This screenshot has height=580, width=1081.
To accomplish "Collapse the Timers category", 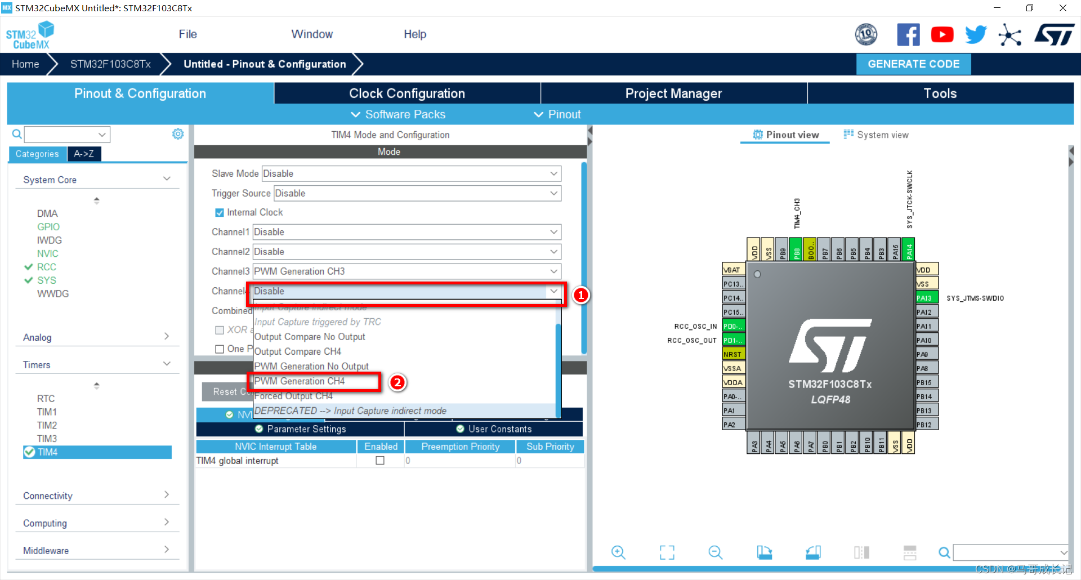I will pos(97,365).
